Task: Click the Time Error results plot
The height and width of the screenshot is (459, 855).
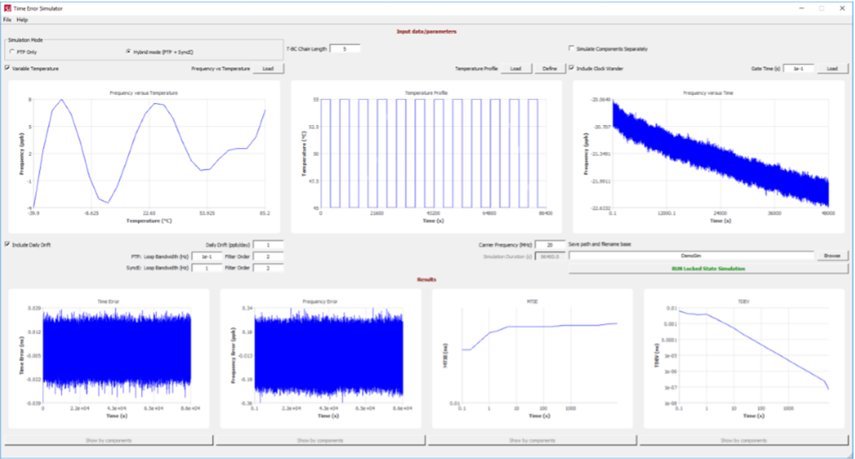Action: 109,358
